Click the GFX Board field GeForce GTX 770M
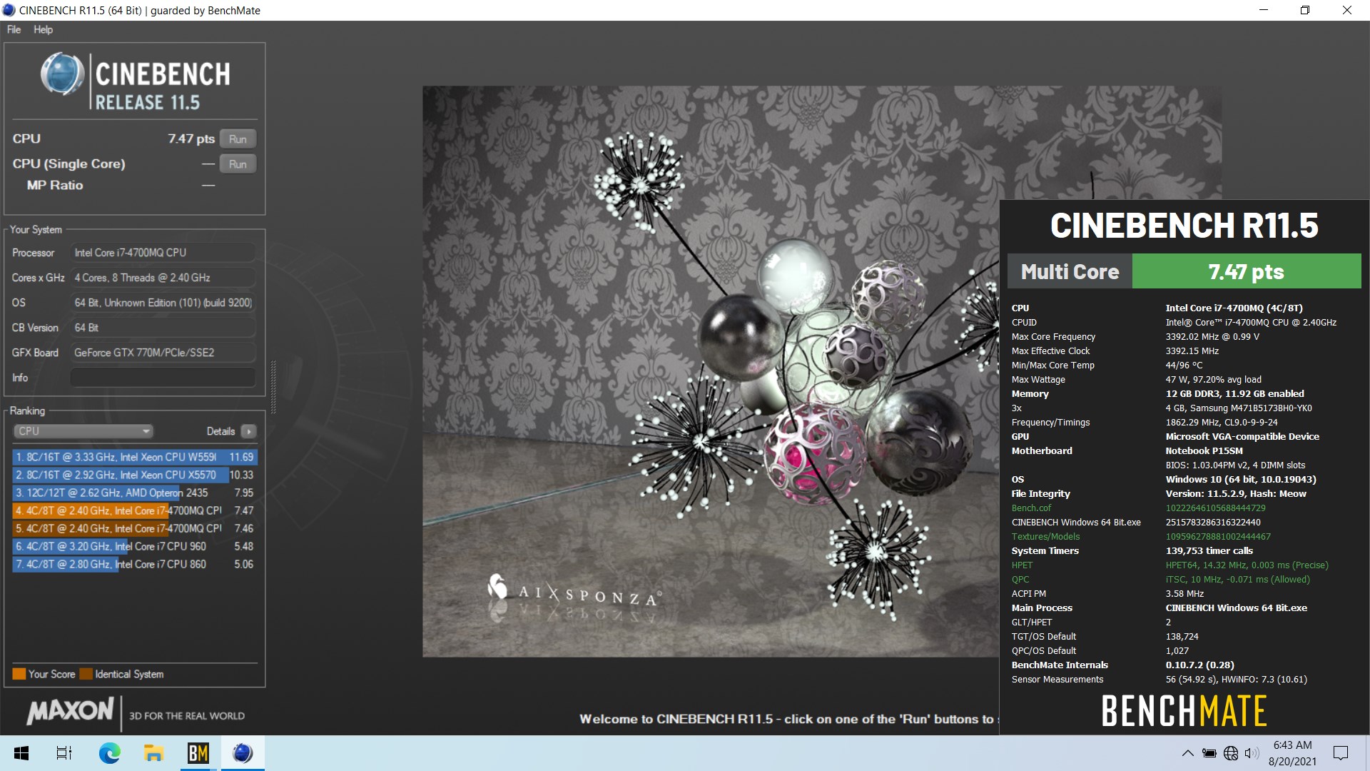This screenshot has height=771, width=1370. pos(163,353)
